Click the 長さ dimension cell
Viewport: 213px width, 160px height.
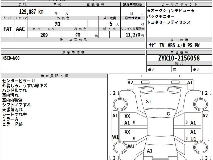click(x=159, y=69)
